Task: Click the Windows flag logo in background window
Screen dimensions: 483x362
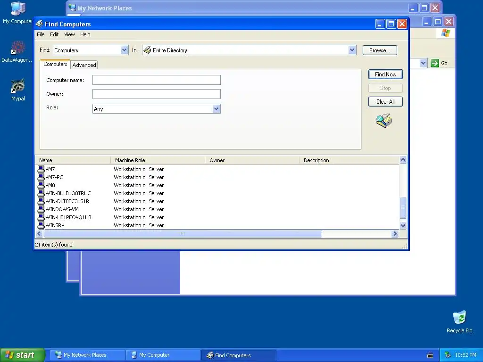Action: click(x=445, y=33)
